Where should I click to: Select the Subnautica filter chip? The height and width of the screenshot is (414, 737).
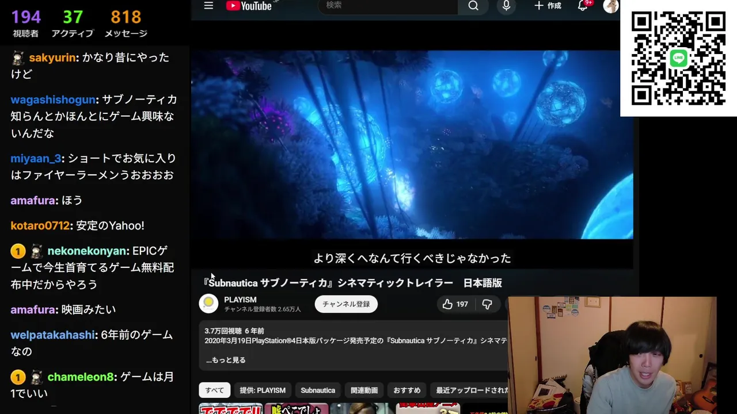tap(318, 390)
